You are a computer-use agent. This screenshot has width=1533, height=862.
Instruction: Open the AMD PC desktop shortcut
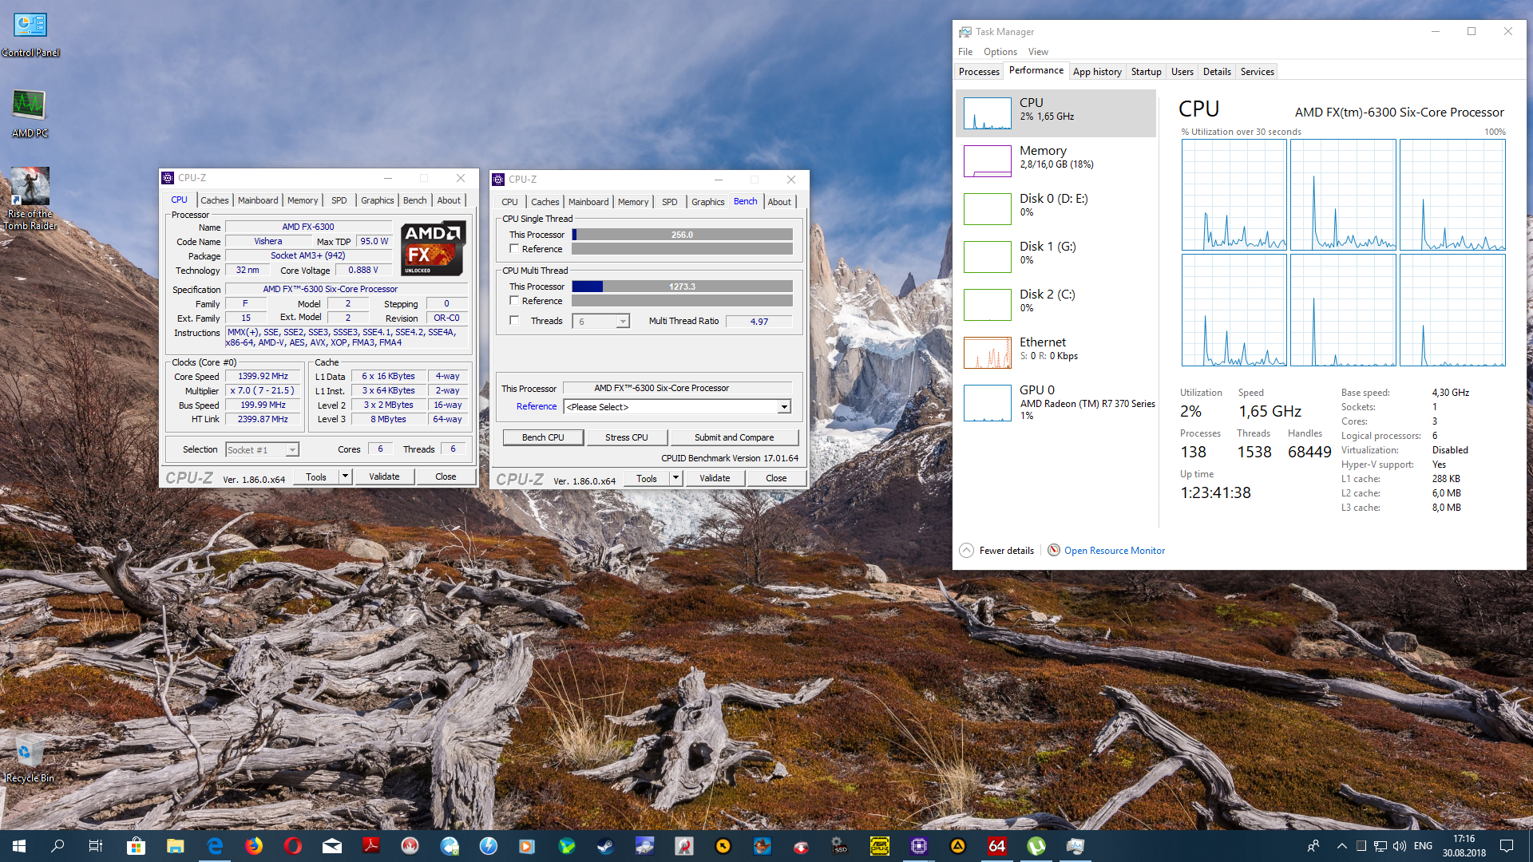pos(30,113)
